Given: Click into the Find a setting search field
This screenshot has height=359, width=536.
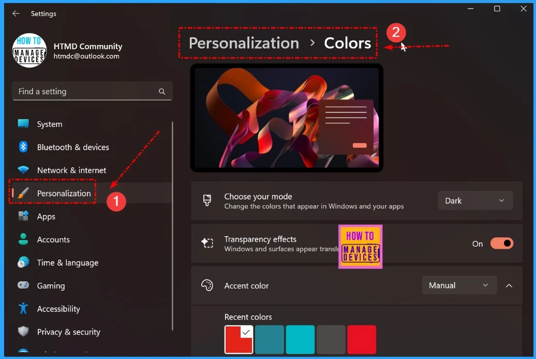Looking at the screenshot, I should point(92,91).
